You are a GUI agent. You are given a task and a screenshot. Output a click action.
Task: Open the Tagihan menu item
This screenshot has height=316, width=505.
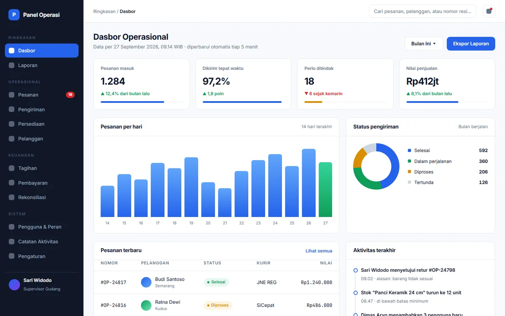pos(42,168)
